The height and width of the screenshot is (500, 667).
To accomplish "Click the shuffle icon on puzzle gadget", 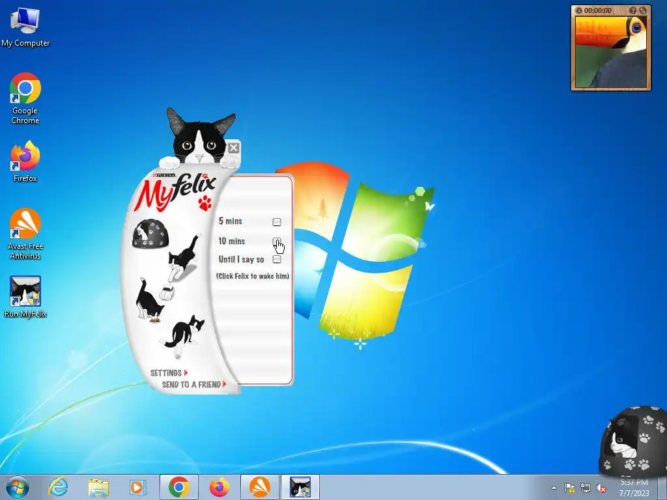I will [643, 10].
